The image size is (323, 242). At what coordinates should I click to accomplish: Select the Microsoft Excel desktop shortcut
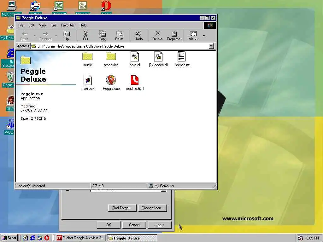(x=59, y=8)
